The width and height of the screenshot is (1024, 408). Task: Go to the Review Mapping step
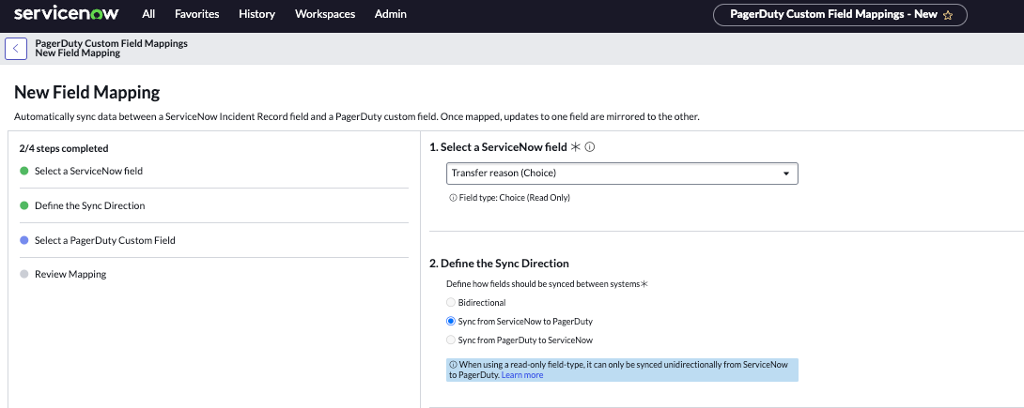[x=70, y=274]
